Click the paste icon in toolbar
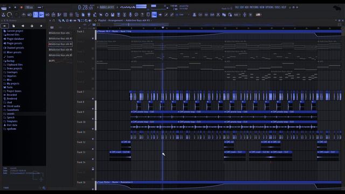The image size is (345, 194). click(230, 15)
